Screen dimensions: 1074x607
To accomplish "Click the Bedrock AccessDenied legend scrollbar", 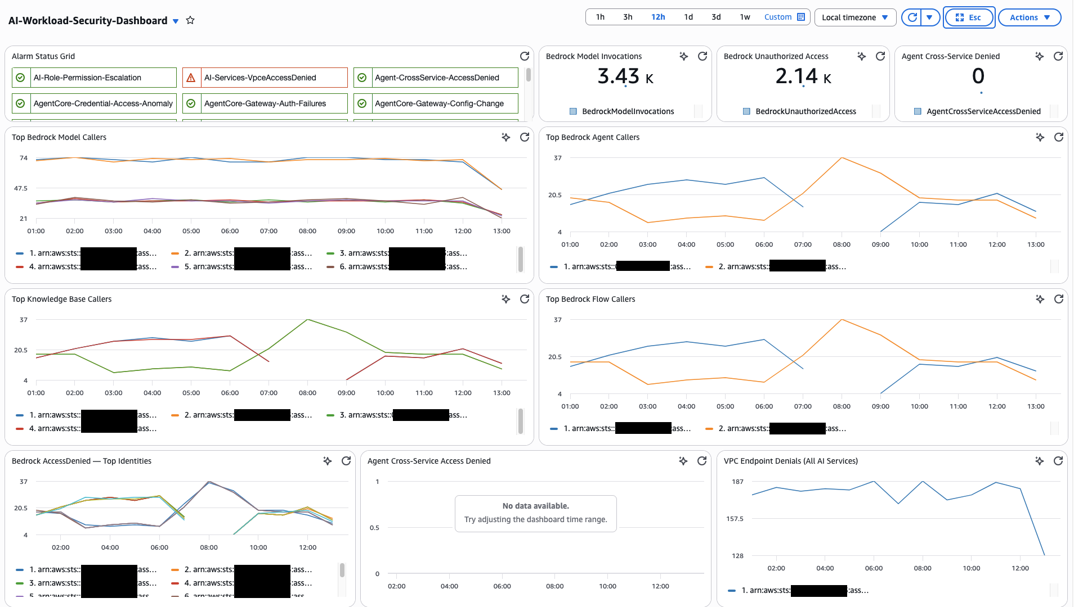I will click(342, 570).
